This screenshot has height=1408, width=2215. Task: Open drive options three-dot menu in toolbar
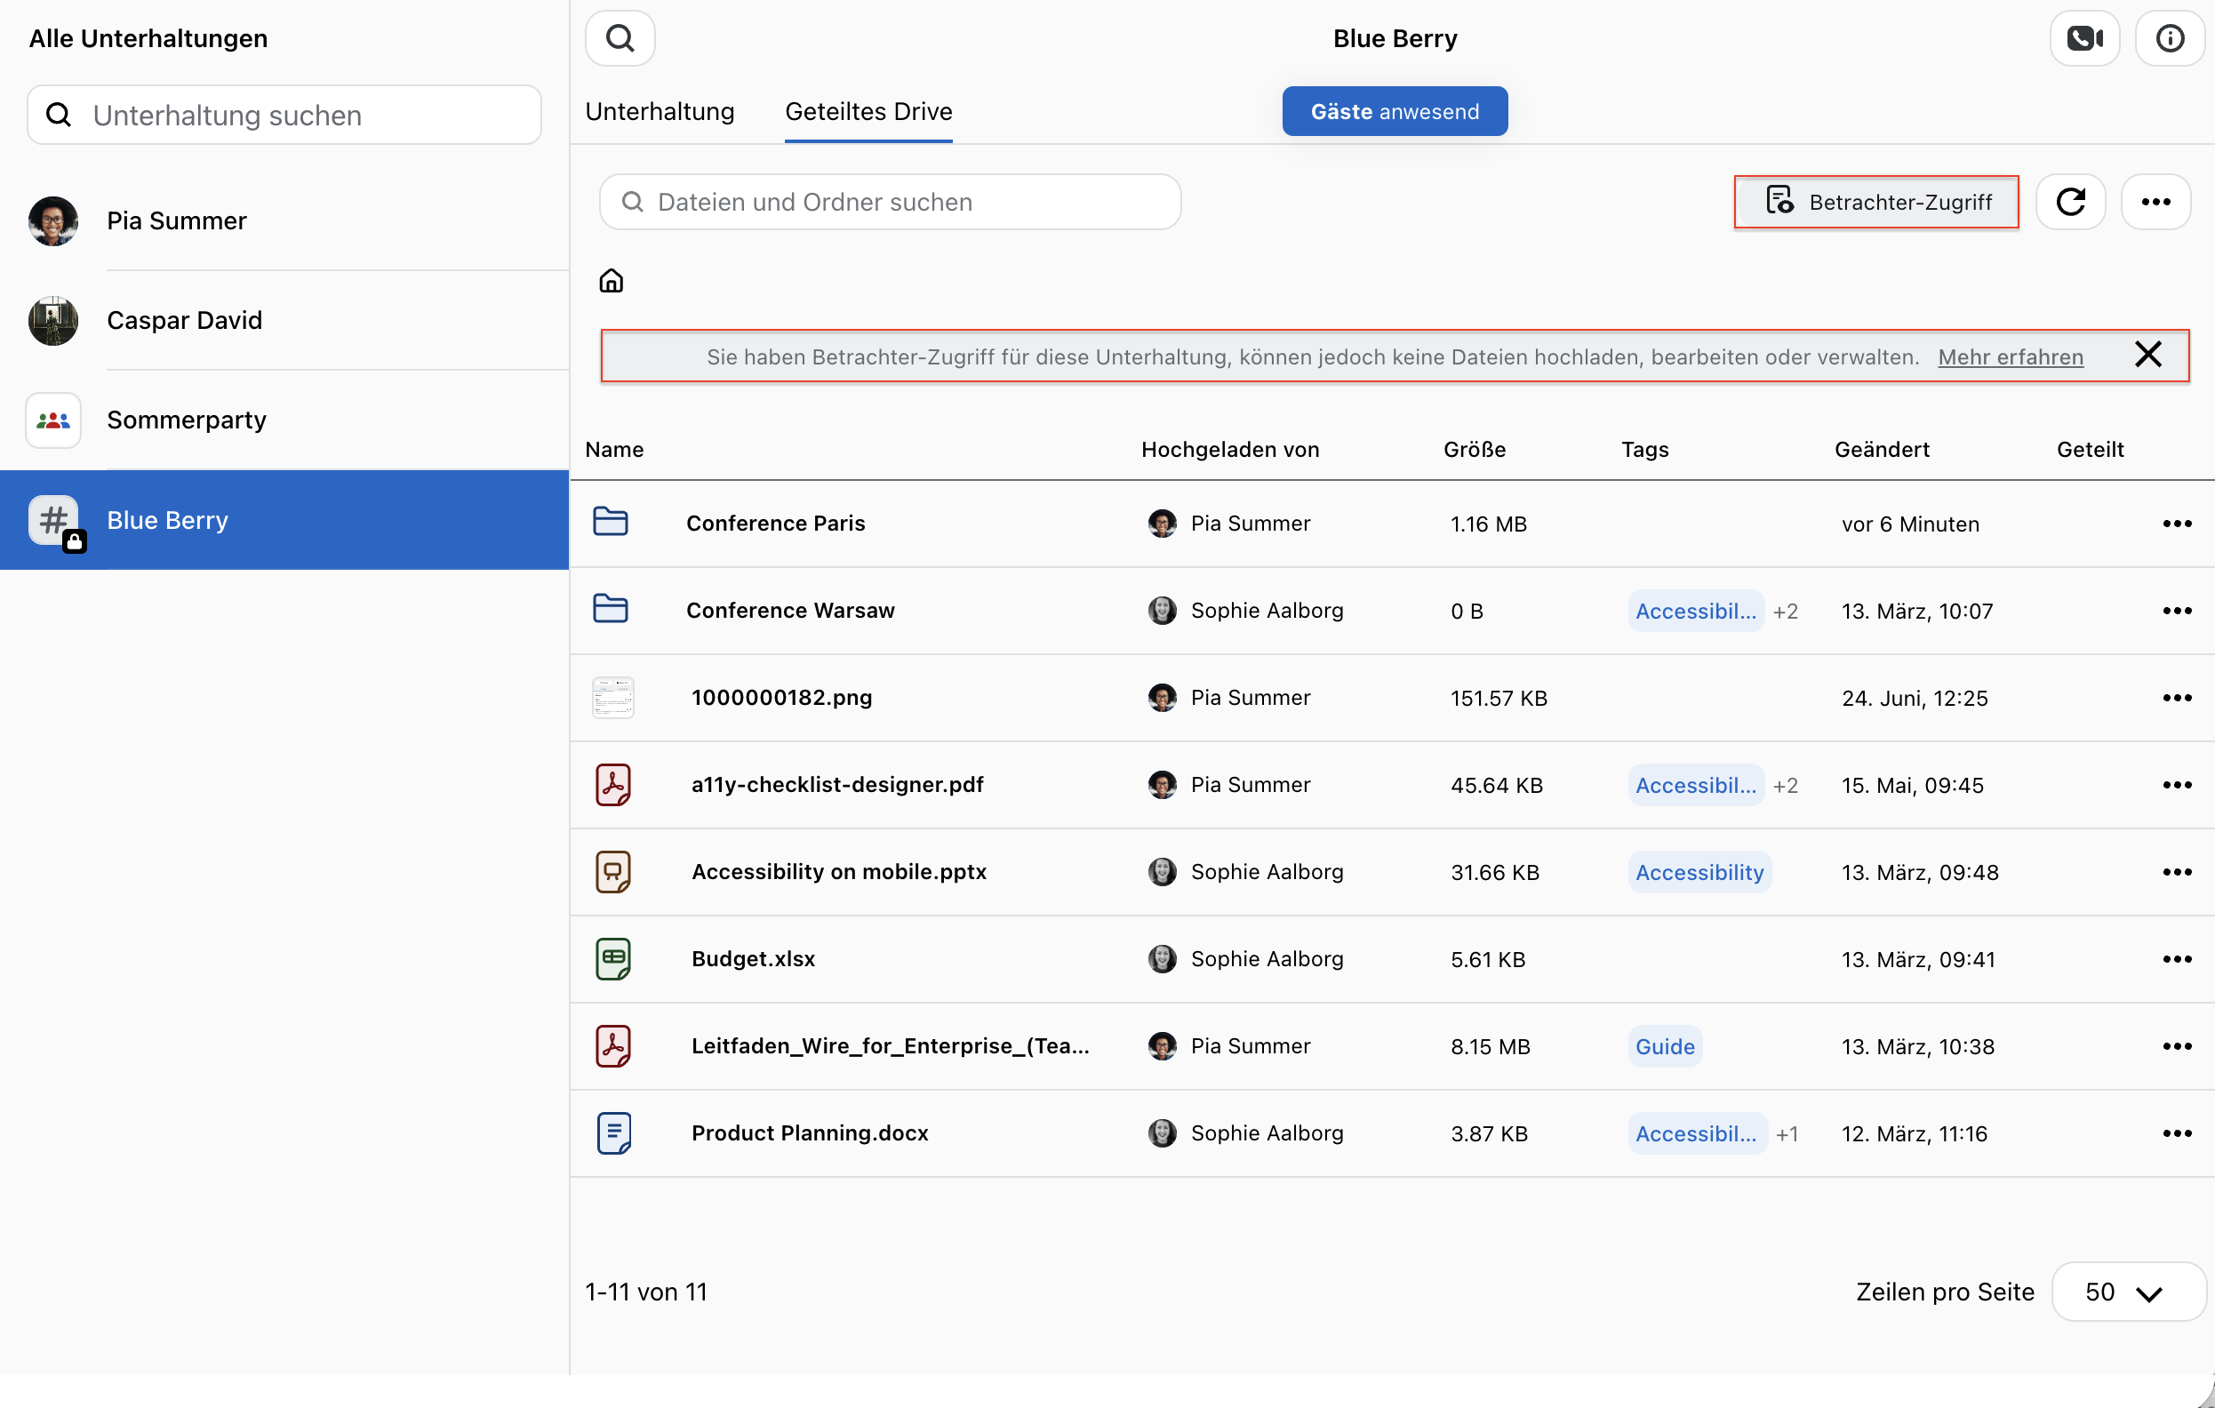[2155, 202]
